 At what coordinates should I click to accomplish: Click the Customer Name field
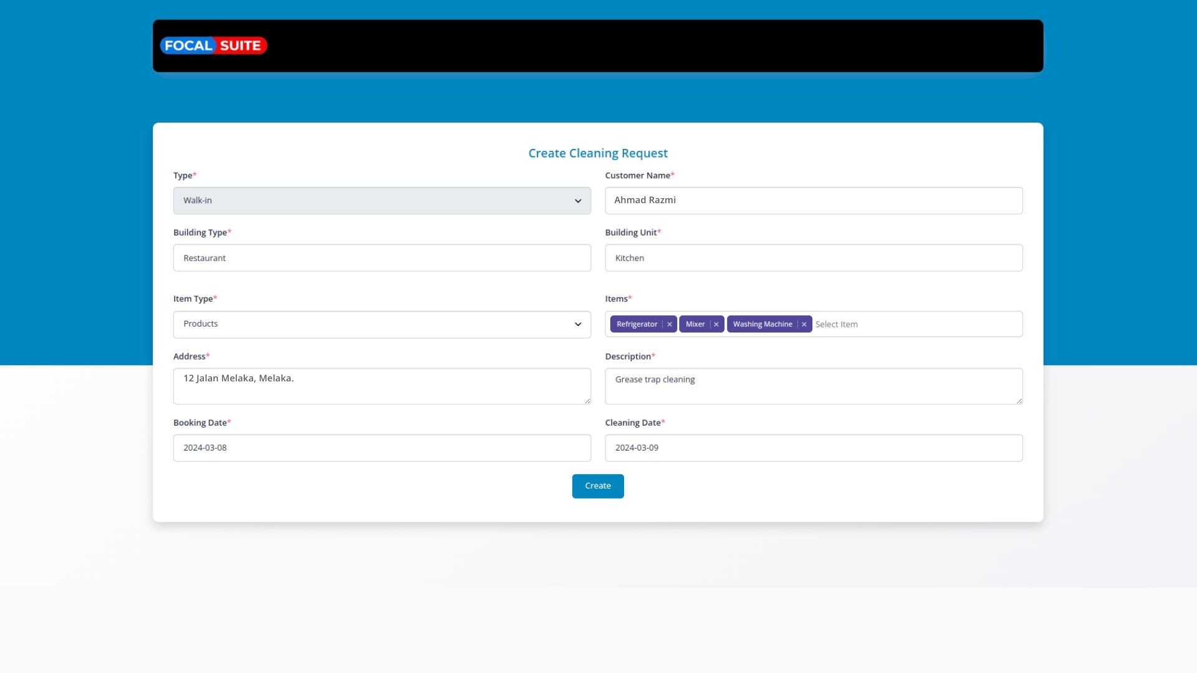pyautogui.click(x=813, y=201)
